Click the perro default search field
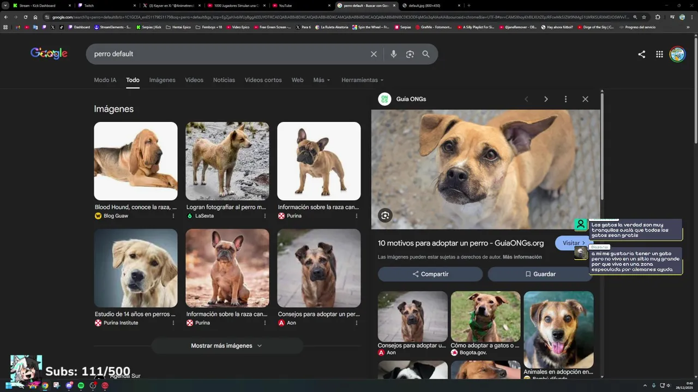Screen dimensions: 698x392 point(229,54)
